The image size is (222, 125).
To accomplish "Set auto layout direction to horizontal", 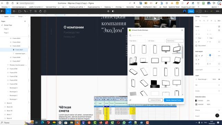I will tap(199, 56).
